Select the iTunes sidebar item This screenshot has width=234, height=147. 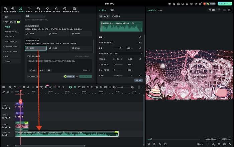click(x=11, y=61)
